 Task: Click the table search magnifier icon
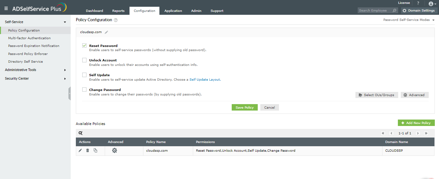pyautogui.click(x=81, y=133)
